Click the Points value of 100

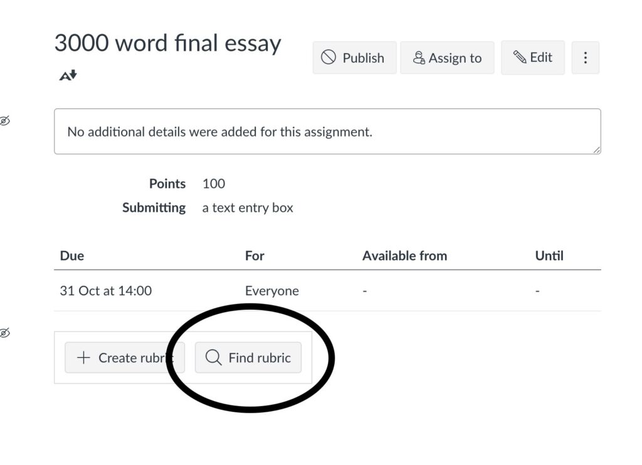click(x=214, y=184)
